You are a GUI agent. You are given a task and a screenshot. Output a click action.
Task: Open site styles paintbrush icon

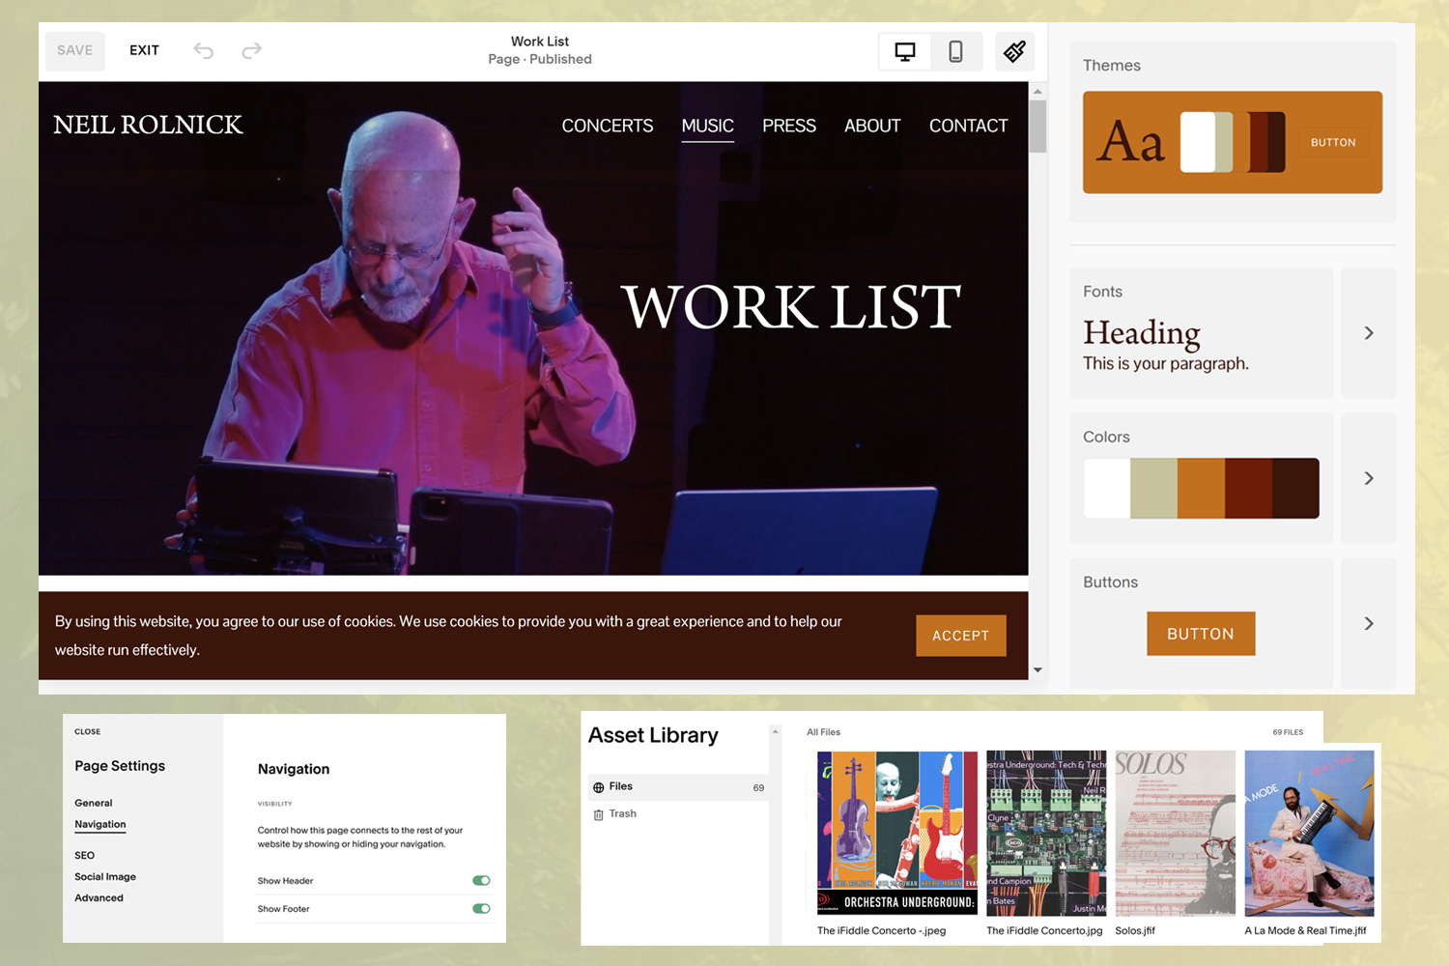[x=1014, y=51]
